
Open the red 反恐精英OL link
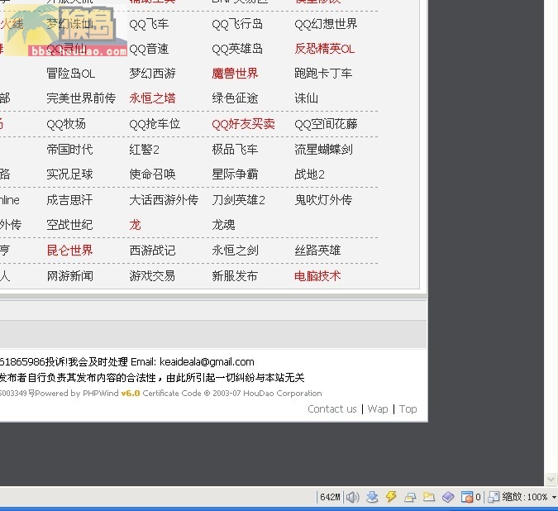(324, 49)
